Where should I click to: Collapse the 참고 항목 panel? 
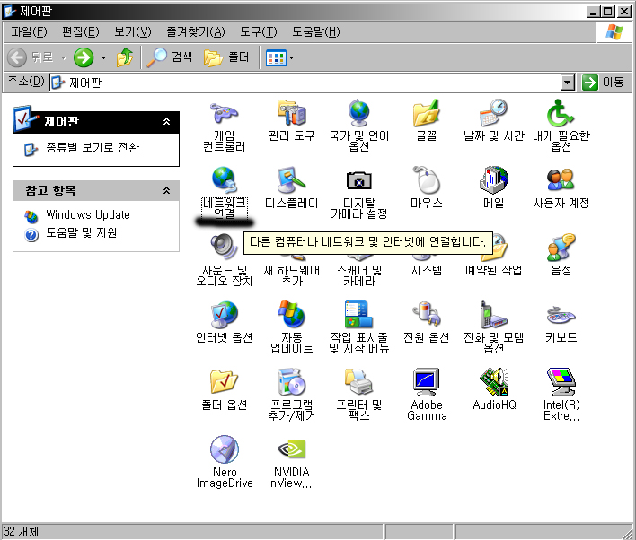(x=166, y=190)
